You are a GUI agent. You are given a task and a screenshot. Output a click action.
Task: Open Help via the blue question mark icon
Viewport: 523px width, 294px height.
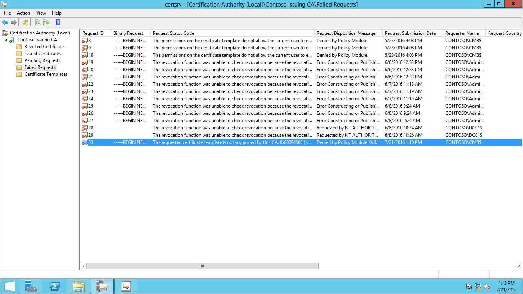(58, 23)
